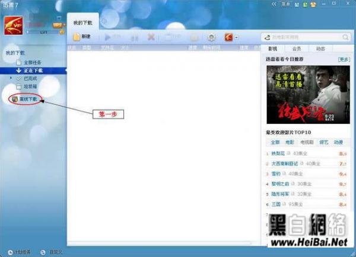The image size is (356, 257).
Task: Click the VIP avatar picture
Action: 14,25
